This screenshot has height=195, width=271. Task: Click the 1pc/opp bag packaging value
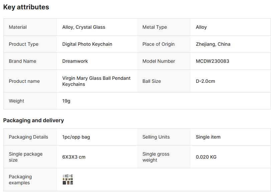pyautogui.click(x=76, y=137)
